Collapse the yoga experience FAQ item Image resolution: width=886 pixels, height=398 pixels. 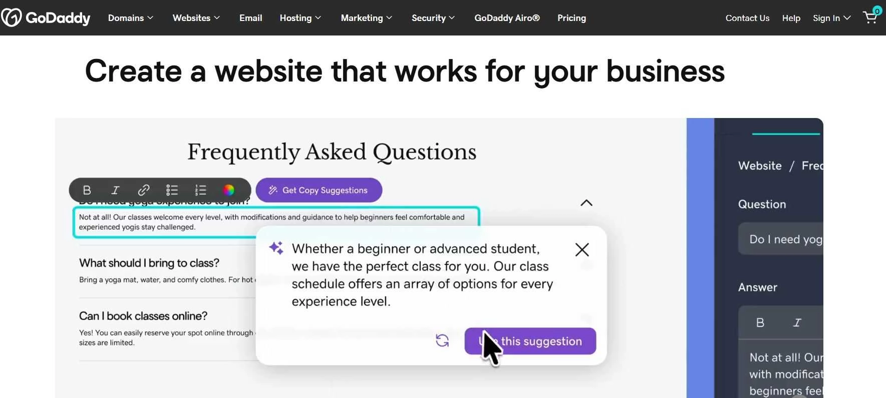click(586, 203)
